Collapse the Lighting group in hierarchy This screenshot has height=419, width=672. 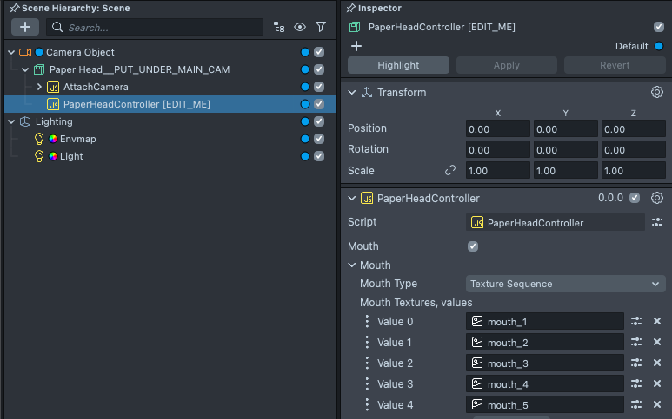coord(10,121)
